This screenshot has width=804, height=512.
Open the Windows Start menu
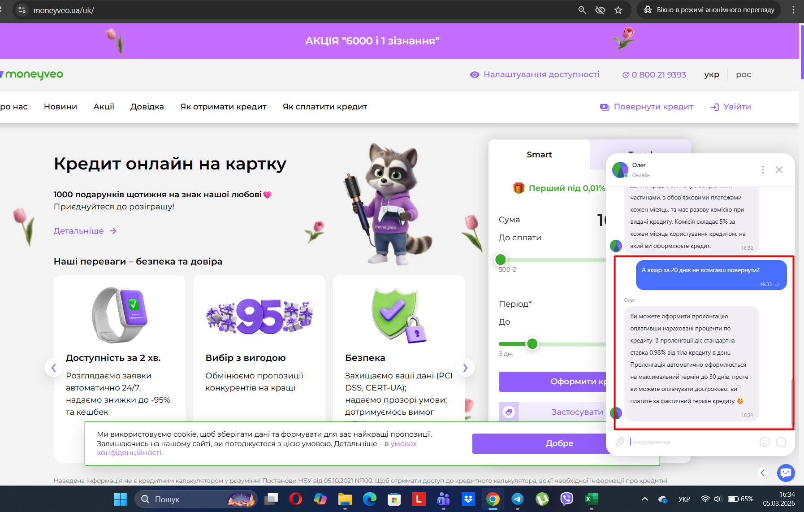120,499
